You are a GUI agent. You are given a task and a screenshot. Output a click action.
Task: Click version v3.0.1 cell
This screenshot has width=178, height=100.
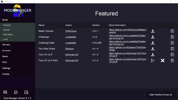tap(95, 31)
